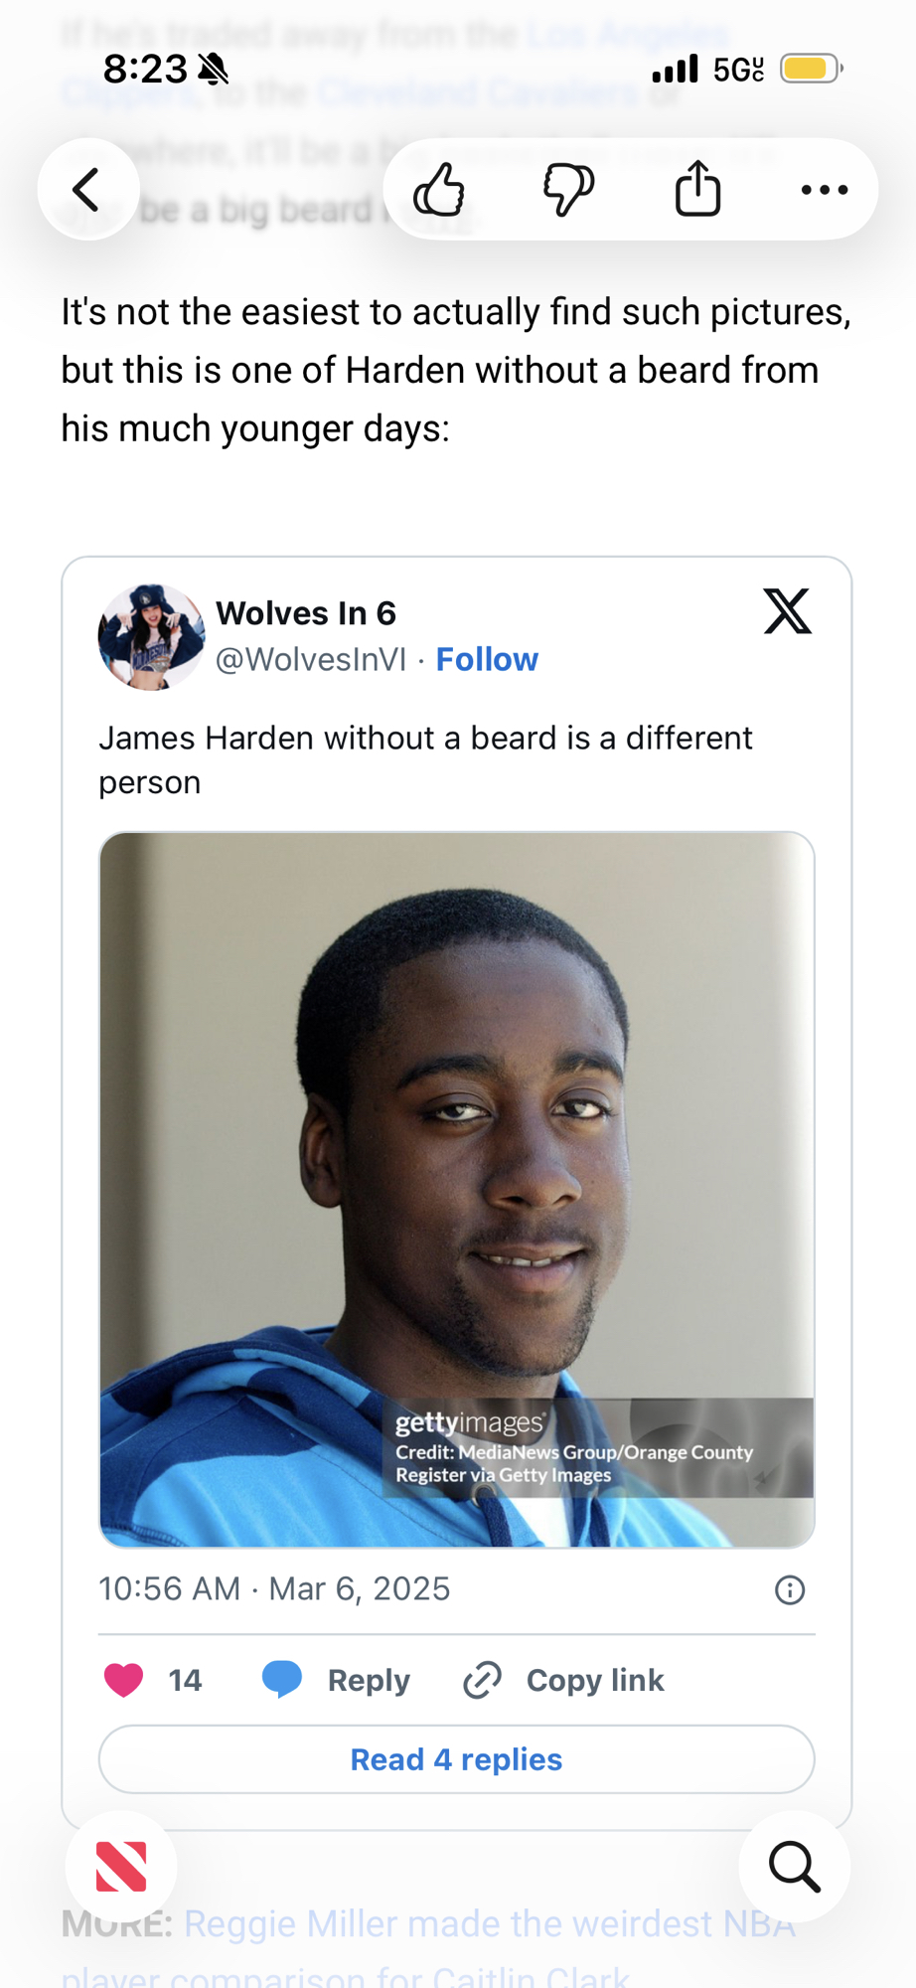The width and height of the screenshot is (916, 1988).
Task: Follow the @WolvesInVI account
Action: pyautogui.click(x=487, y=659)
